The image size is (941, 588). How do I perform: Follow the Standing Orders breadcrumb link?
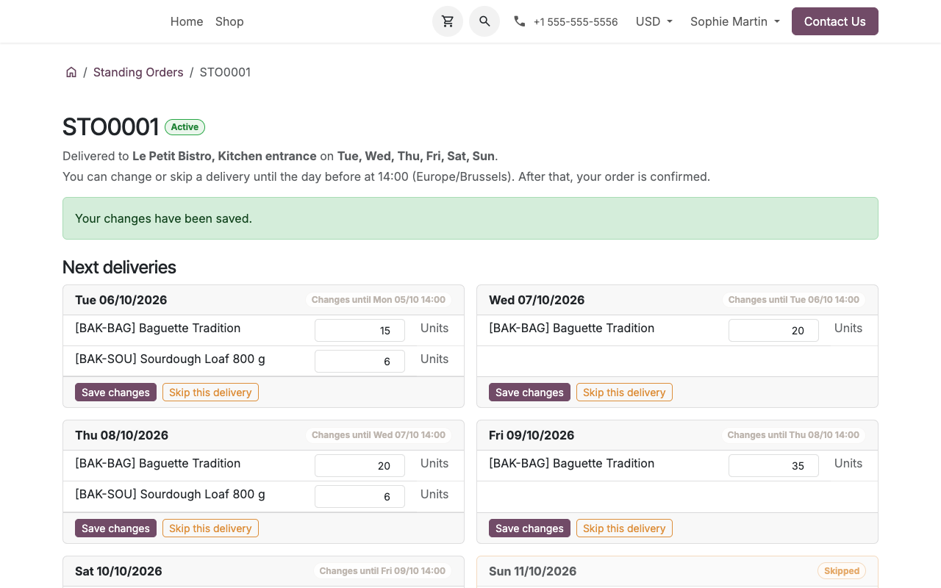138,72
